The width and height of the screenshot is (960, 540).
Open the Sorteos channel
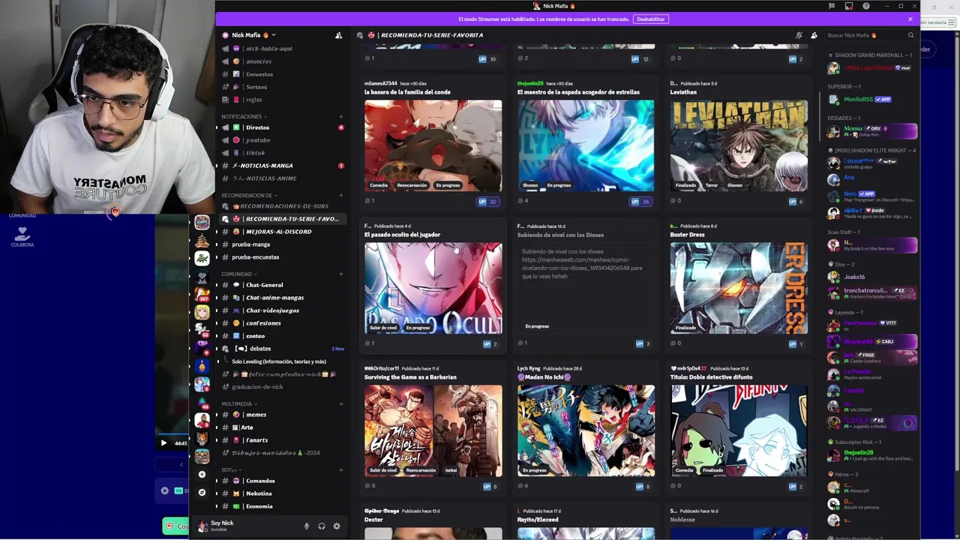[281, 87]
